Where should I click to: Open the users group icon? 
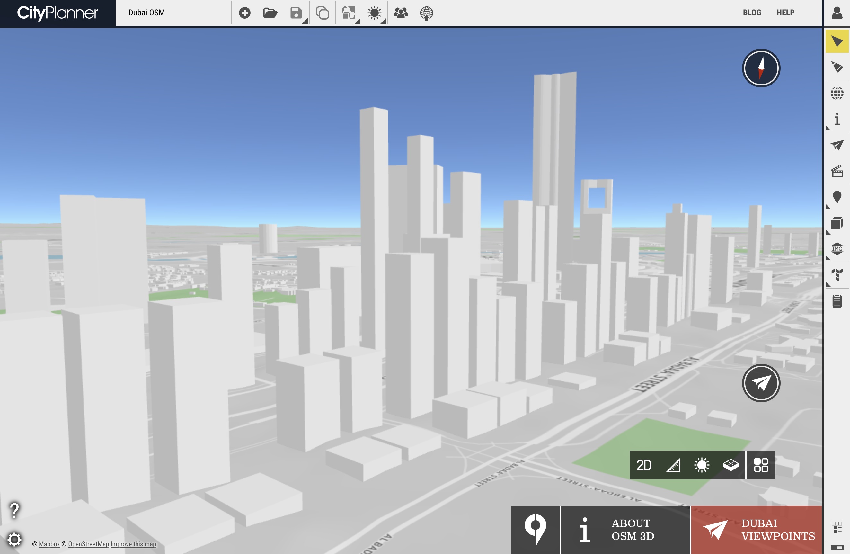pos(401,13)
